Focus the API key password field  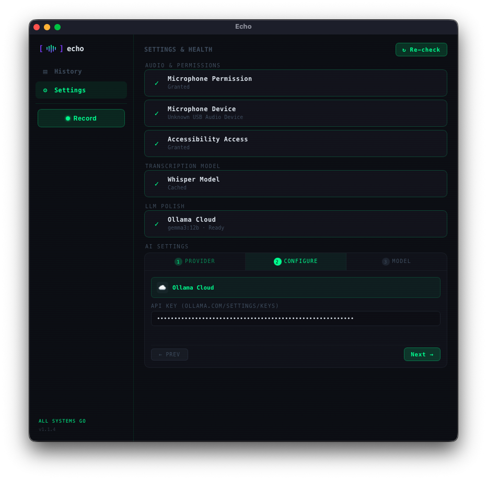296,318
